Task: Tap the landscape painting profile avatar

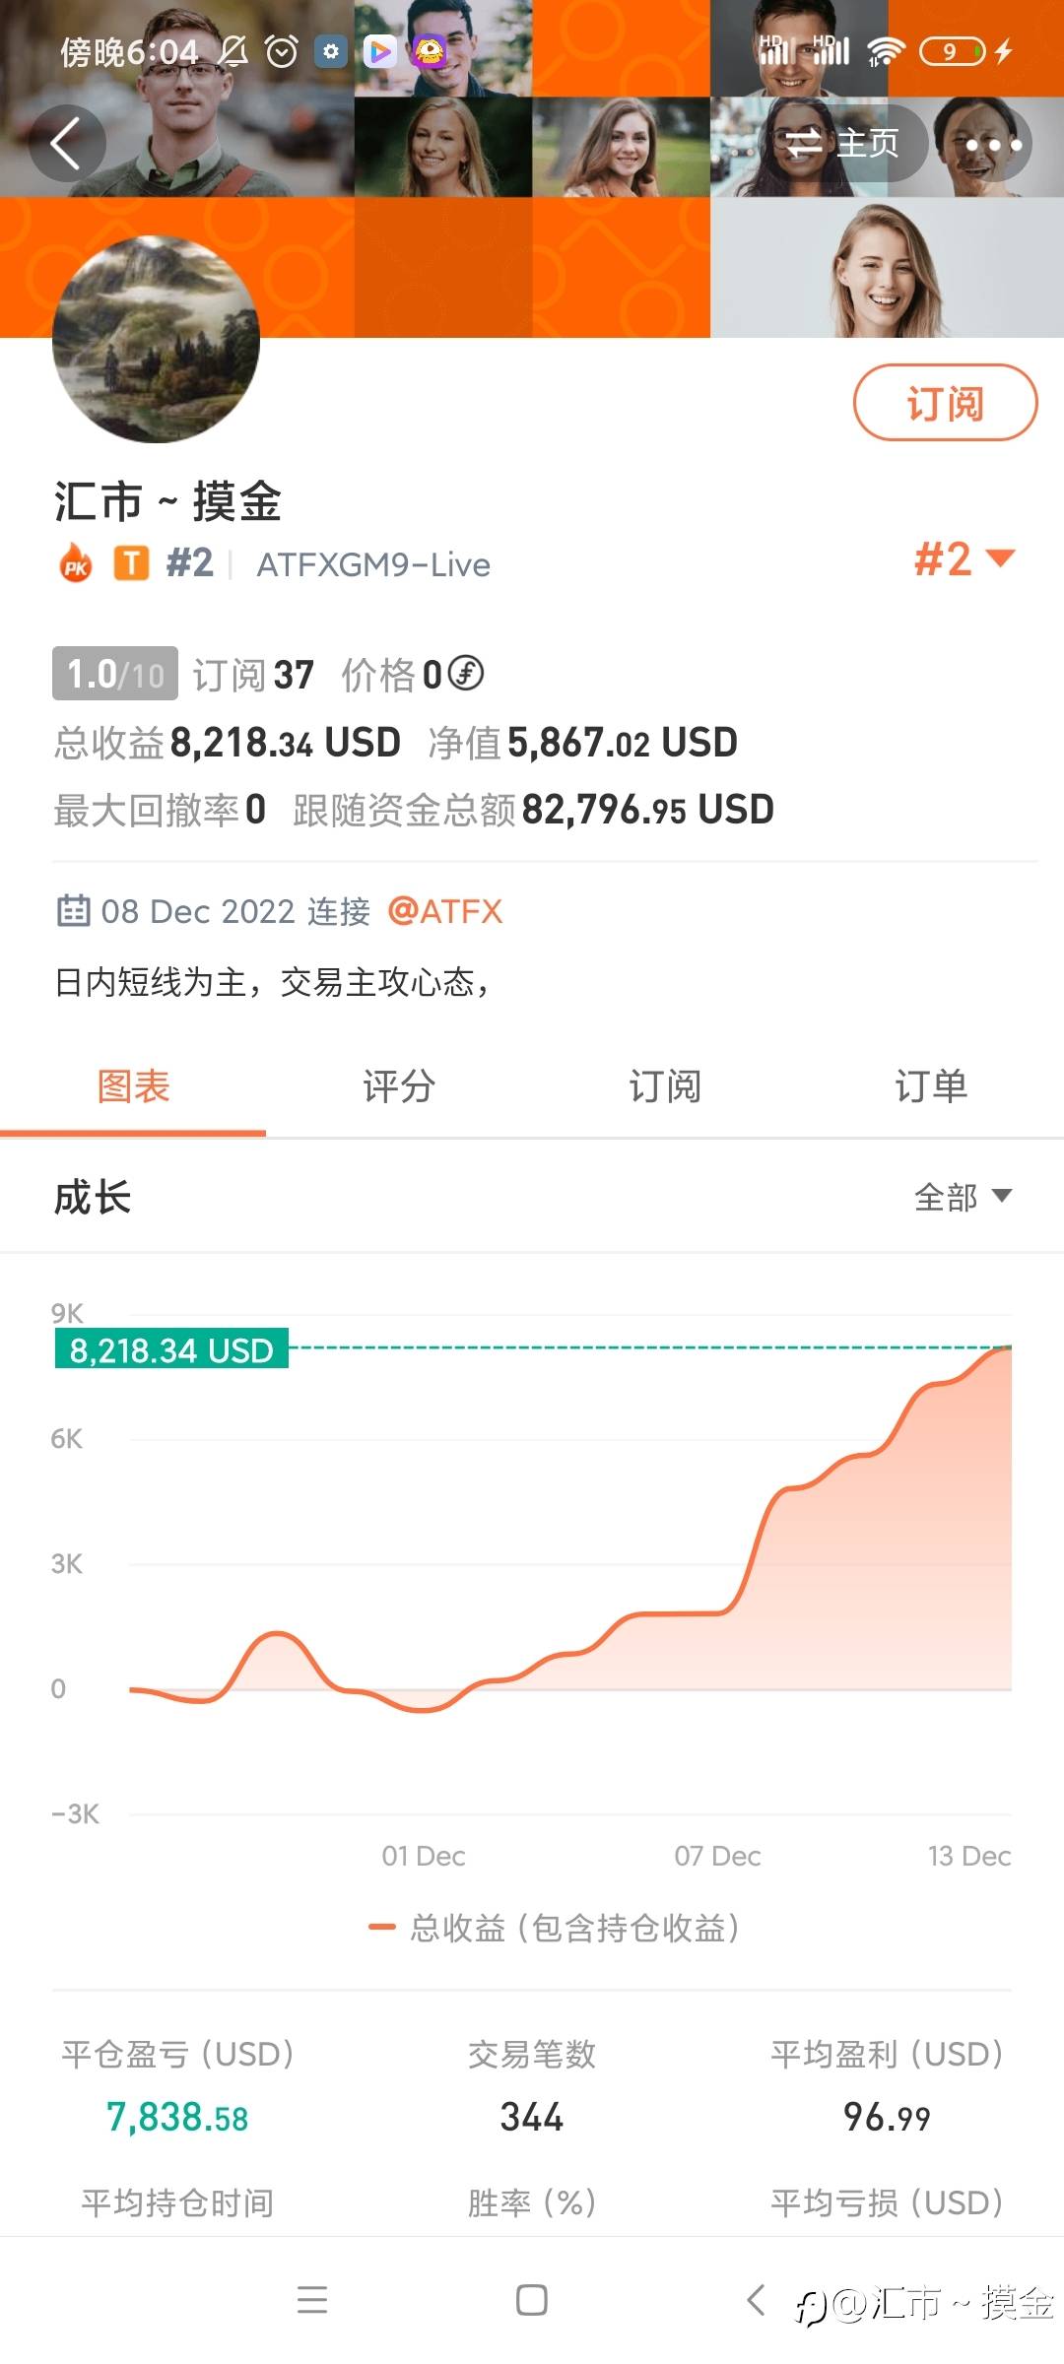Action: pos(156,339)
